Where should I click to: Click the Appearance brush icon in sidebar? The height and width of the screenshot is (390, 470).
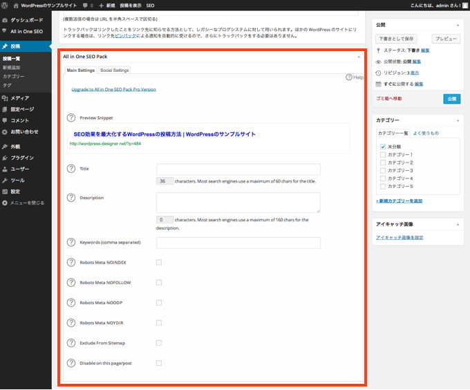coord(5,147)
